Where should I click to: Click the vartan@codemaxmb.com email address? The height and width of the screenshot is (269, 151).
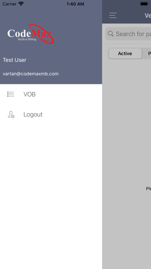coord(30,74)
